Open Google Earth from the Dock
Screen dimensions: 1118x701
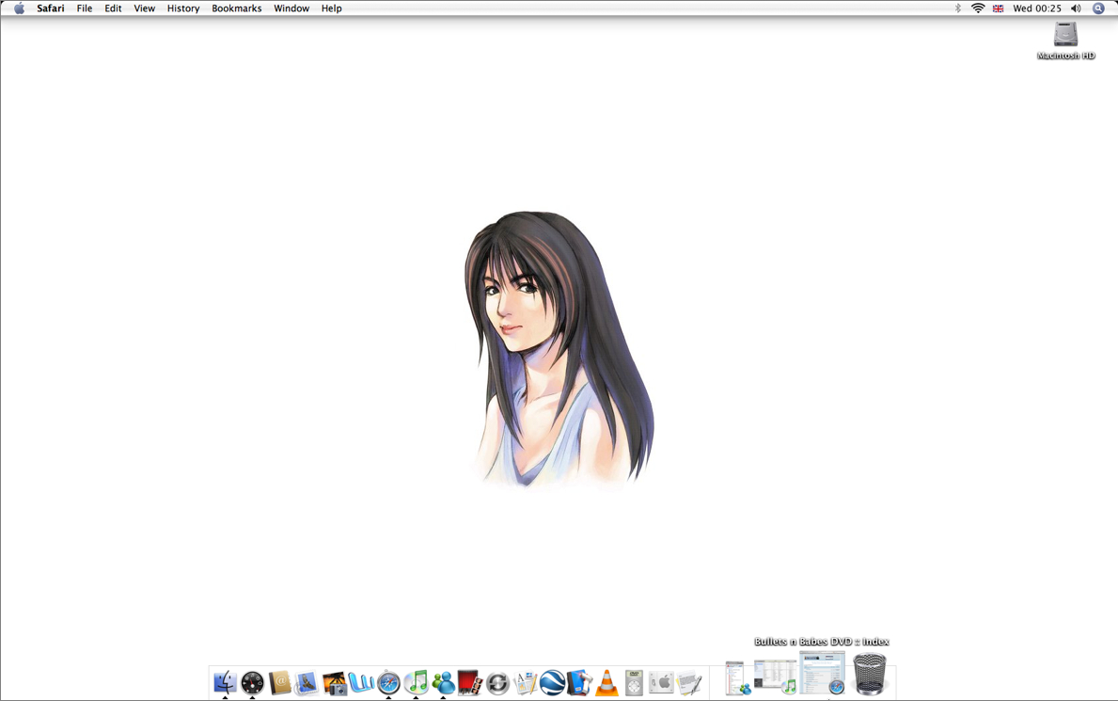[553, 683]
